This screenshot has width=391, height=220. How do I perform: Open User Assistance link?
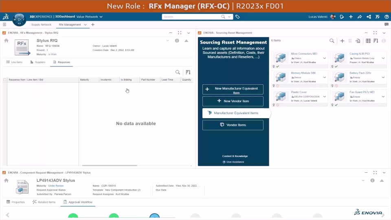[x=233, y=162]
